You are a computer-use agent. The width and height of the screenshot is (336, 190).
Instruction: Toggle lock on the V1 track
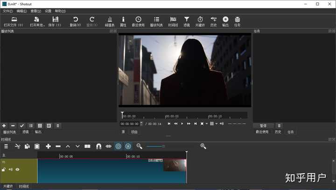(x=4, y=170)
